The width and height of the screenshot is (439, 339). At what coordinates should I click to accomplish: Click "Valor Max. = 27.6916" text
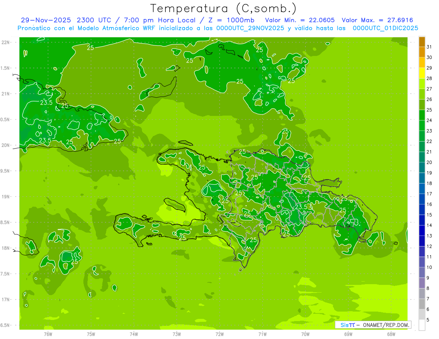377,20
